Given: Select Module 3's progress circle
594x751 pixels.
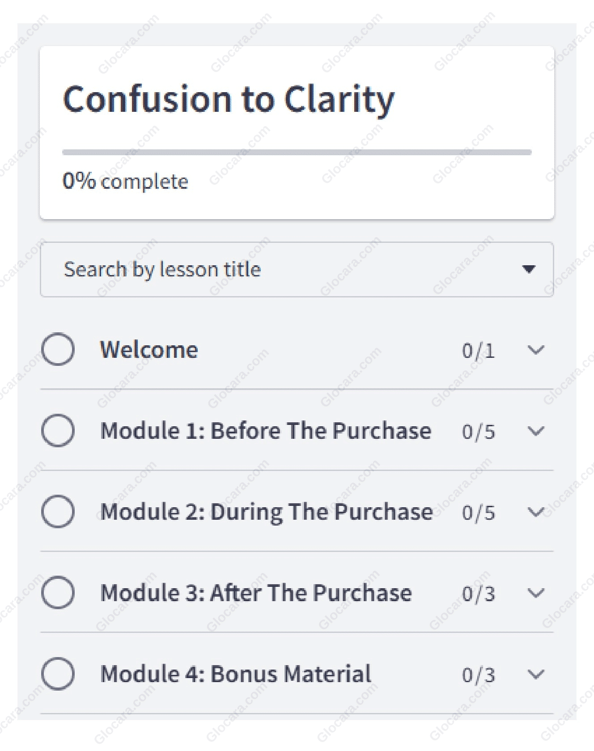Looking at the screenshot, I should click(57, 593).
